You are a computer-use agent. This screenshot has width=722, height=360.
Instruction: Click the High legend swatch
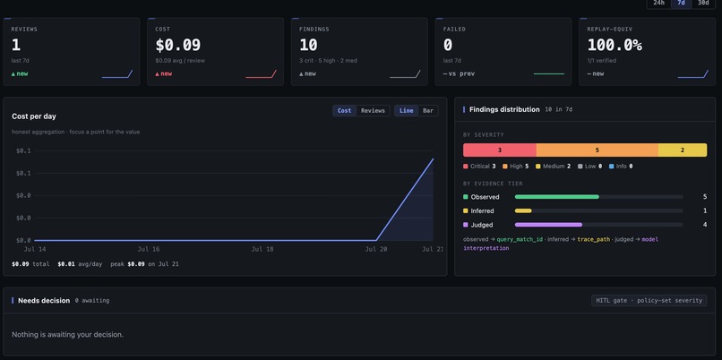click(x=505, y=167)
